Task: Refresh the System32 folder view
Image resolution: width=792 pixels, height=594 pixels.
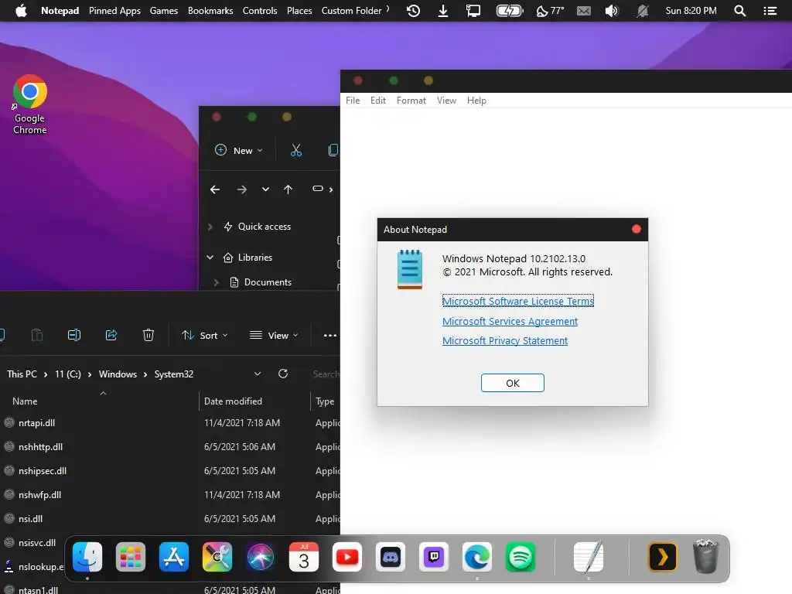Action: pyautogui.click(x=283, y=374)
